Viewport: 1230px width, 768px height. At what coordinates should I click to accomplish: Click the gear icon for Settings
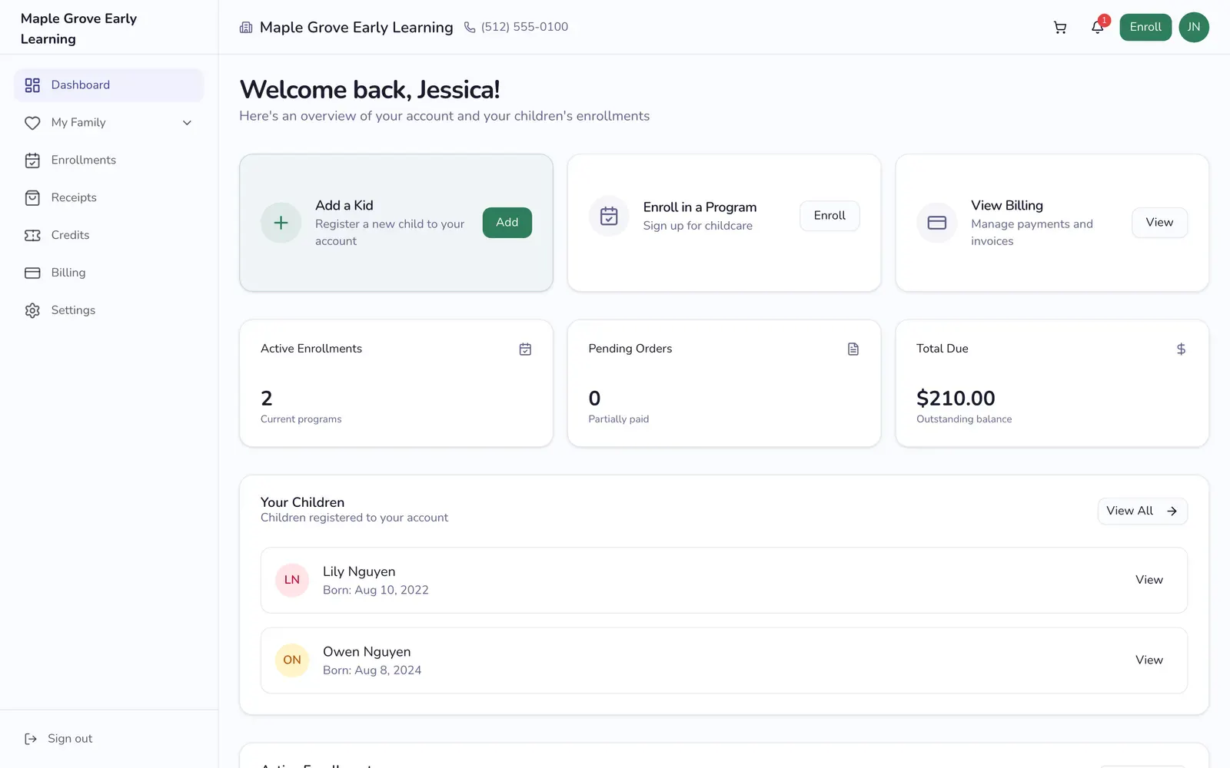[32, 310]
